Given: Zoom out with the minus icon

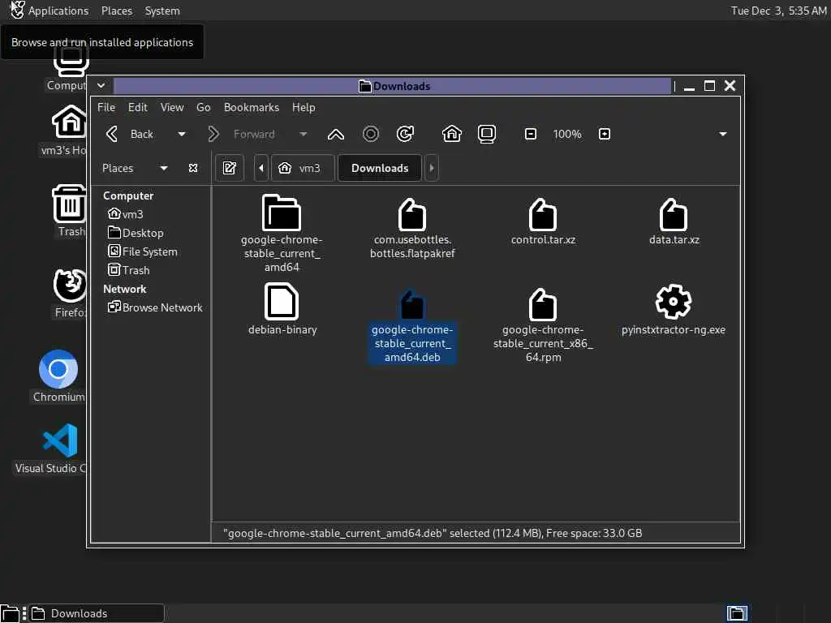Looking at the screenshot, I should point(531,134).
